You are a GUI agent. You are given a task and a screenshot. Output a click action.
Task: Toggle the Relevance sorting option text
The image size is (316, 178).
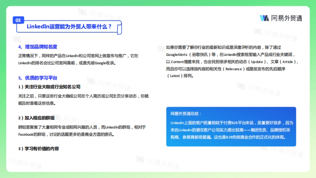233,69
